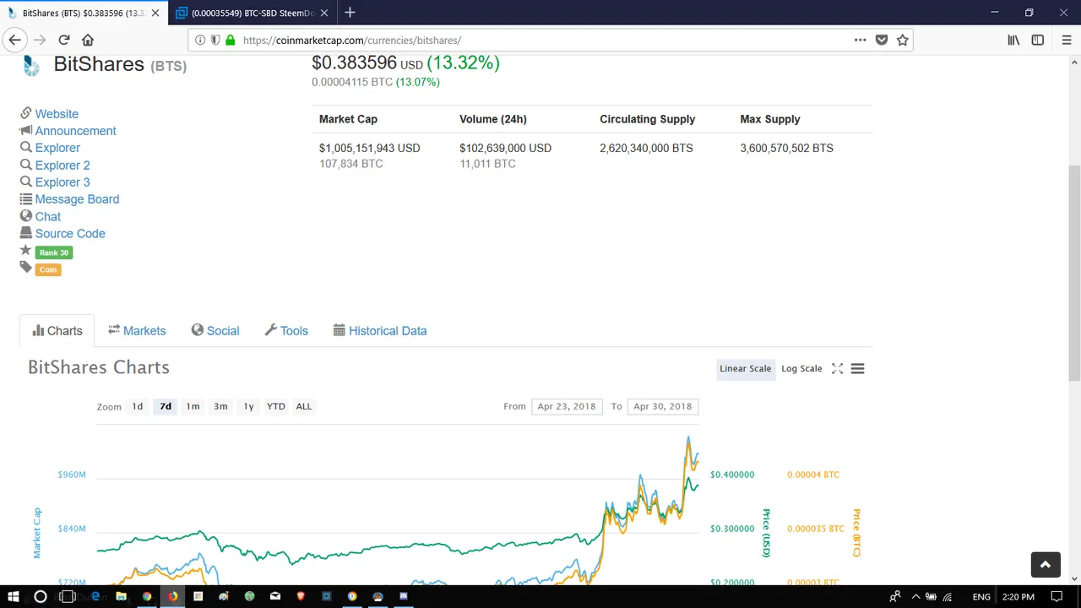Image resolution: width=1081 pixels, height=608 pixels.
Task: Open the Historical Data tab
Action: click(380, 331)
